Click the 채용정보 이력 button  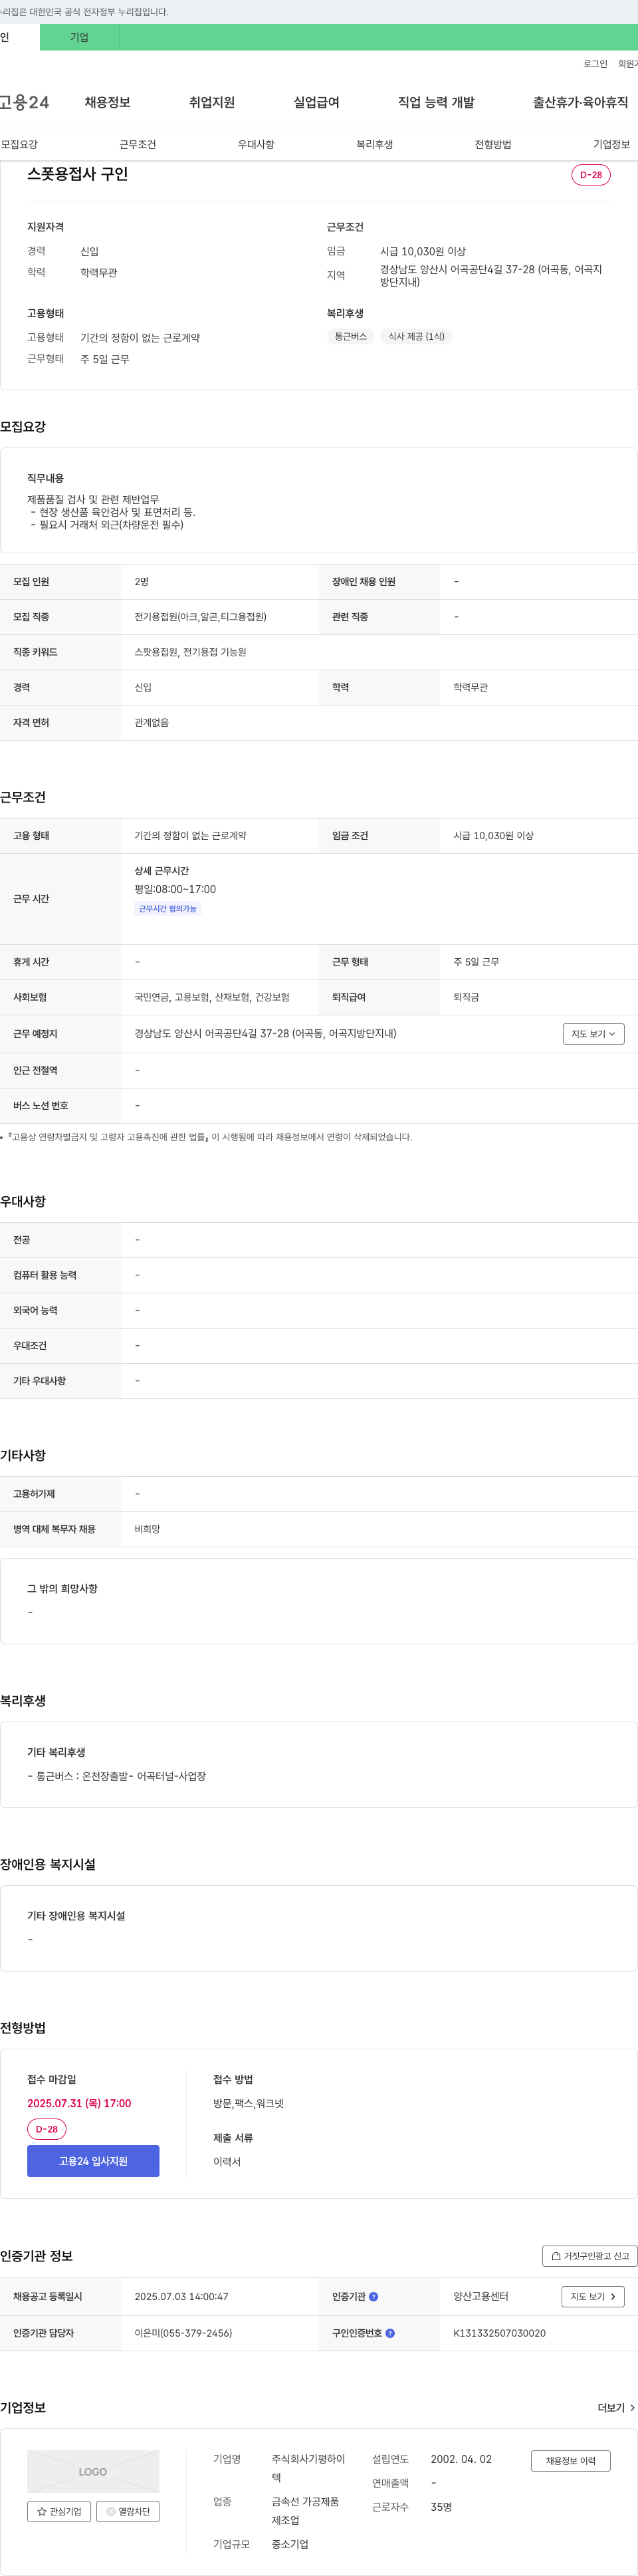[x=571, y=2461]
